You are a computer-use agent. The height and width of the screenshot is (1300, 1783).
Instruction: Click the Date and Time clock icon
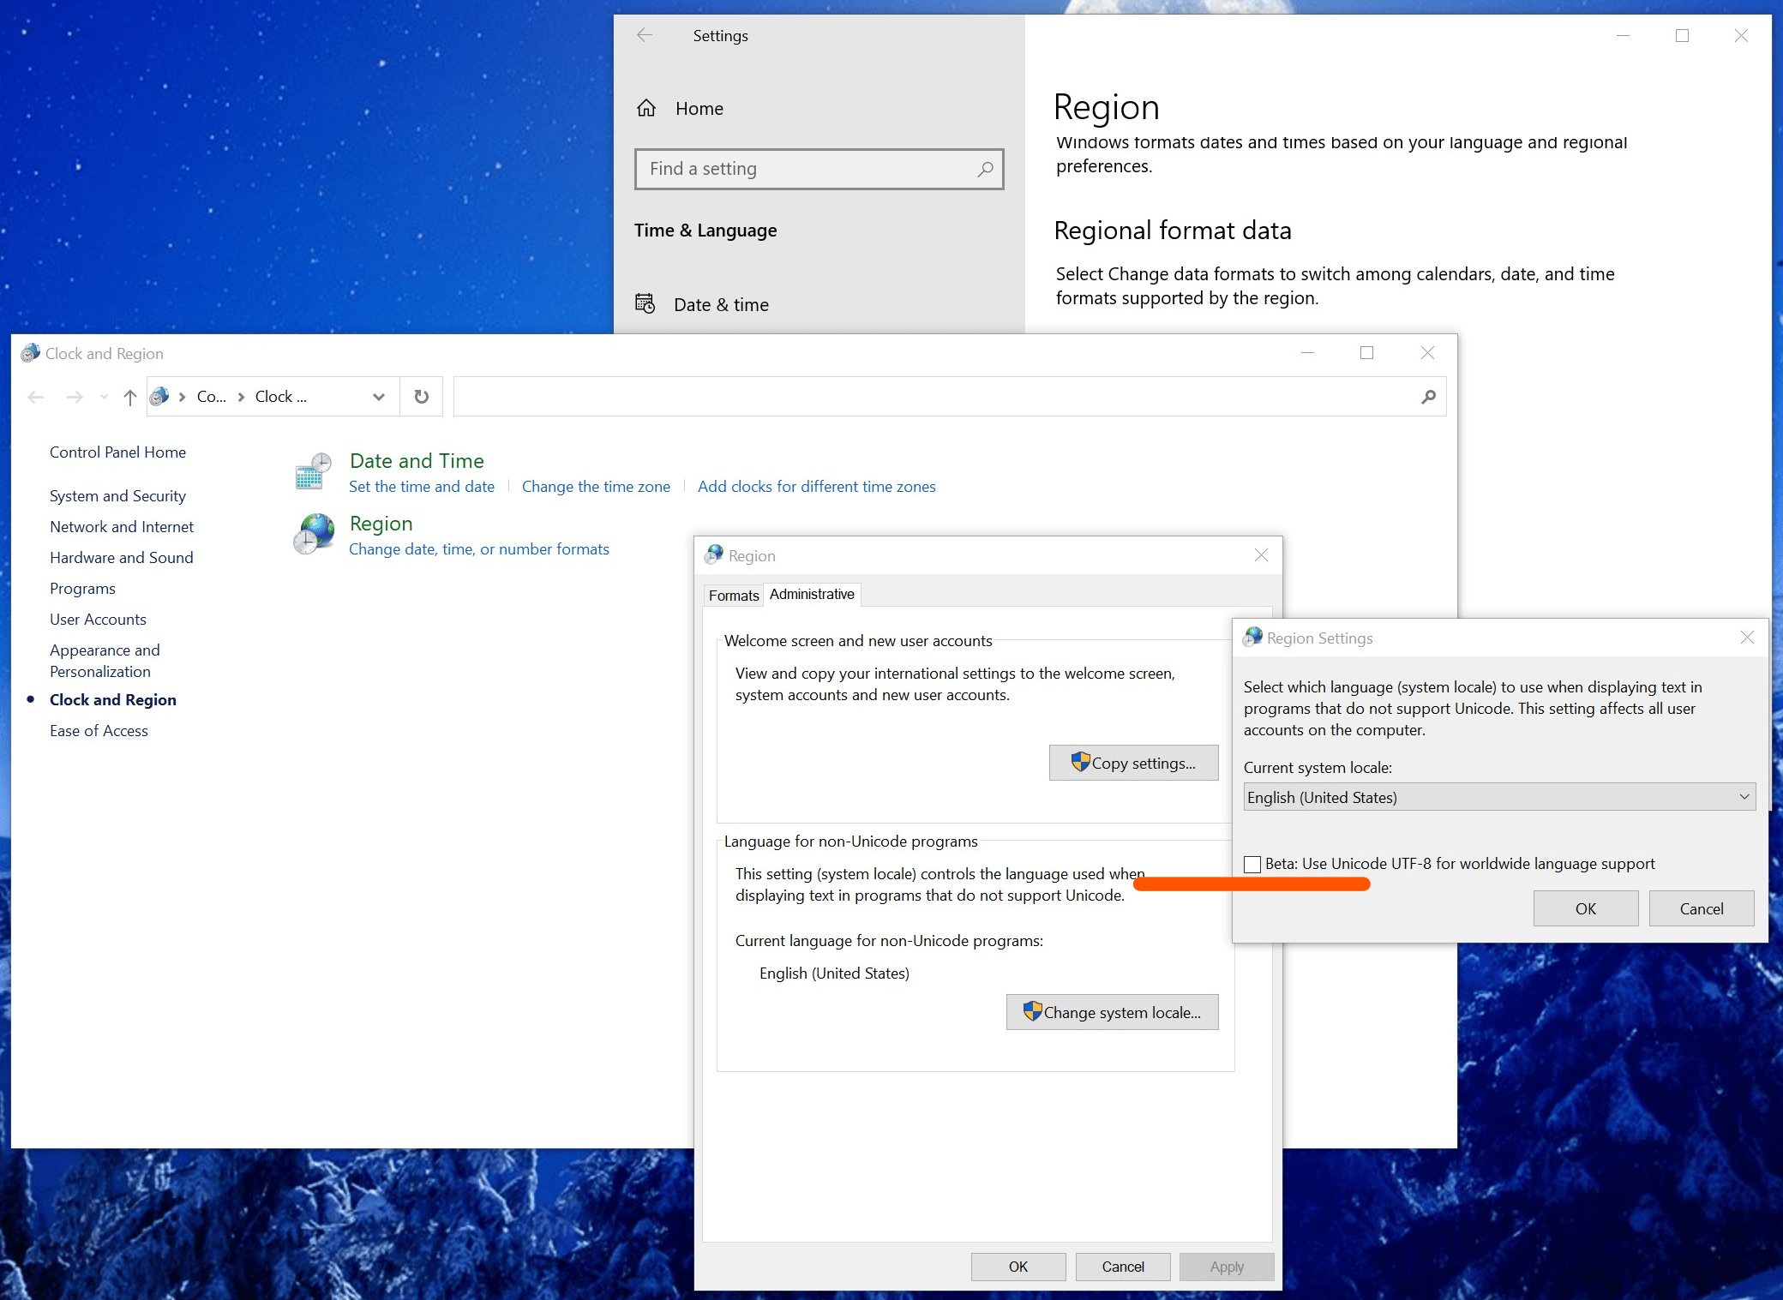[x=314, y=470]
